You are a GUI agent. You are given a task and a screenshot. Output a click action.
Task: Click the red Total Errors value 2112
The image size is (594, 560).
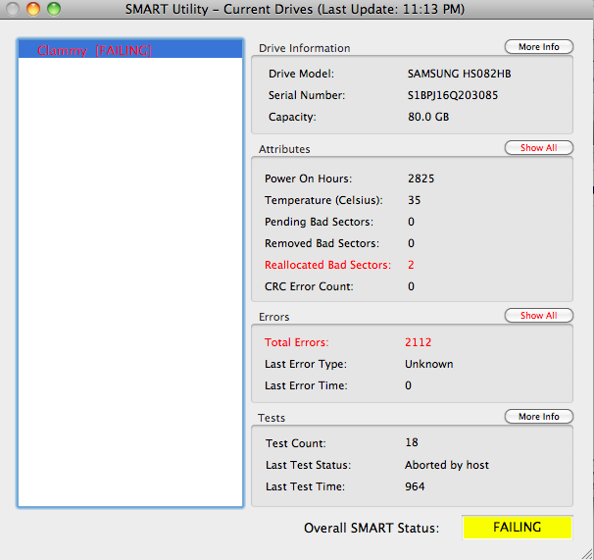point(418,342)
